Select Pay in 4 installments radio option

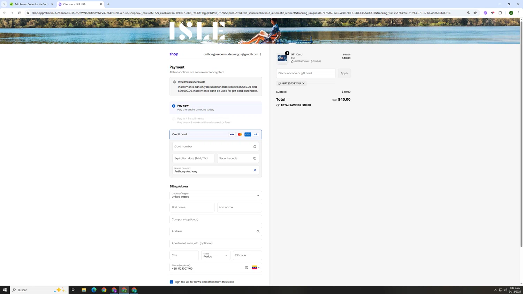tap(174, 119)
